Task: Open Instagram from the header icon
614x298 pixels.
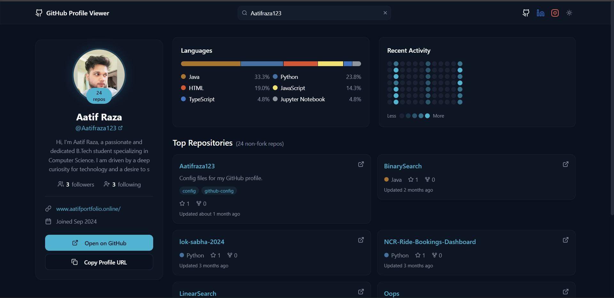Action: pyautogui.click(x=555, y=13)
